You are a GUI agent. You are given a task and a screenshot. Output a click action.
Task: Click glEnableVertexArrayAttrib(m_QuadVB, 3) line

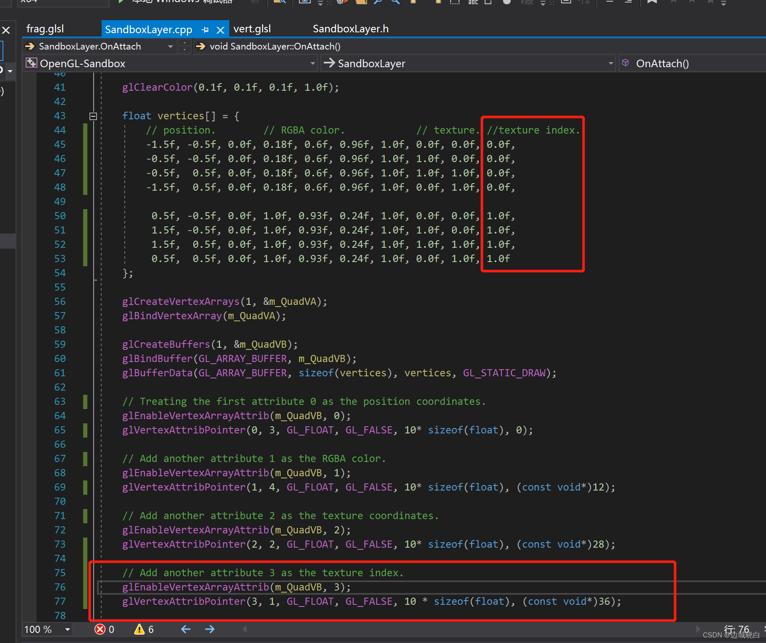tap(236, 587)
